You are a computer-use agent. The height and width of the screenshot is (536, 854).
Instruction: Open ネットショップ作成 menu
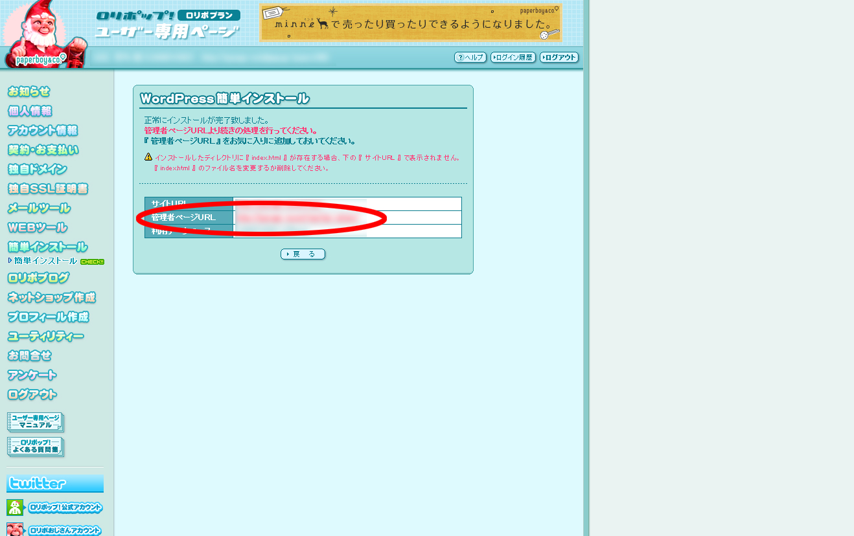click(52, 298)
